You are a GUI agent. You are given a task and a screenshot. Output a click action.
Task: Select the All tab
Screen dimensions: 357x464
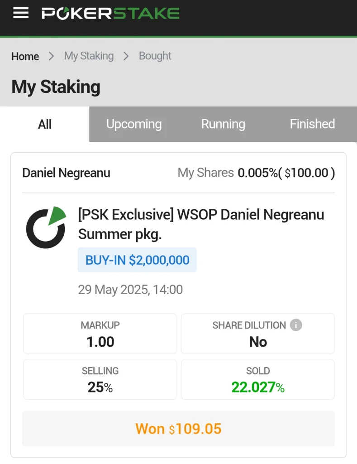[x=45, y=124]
